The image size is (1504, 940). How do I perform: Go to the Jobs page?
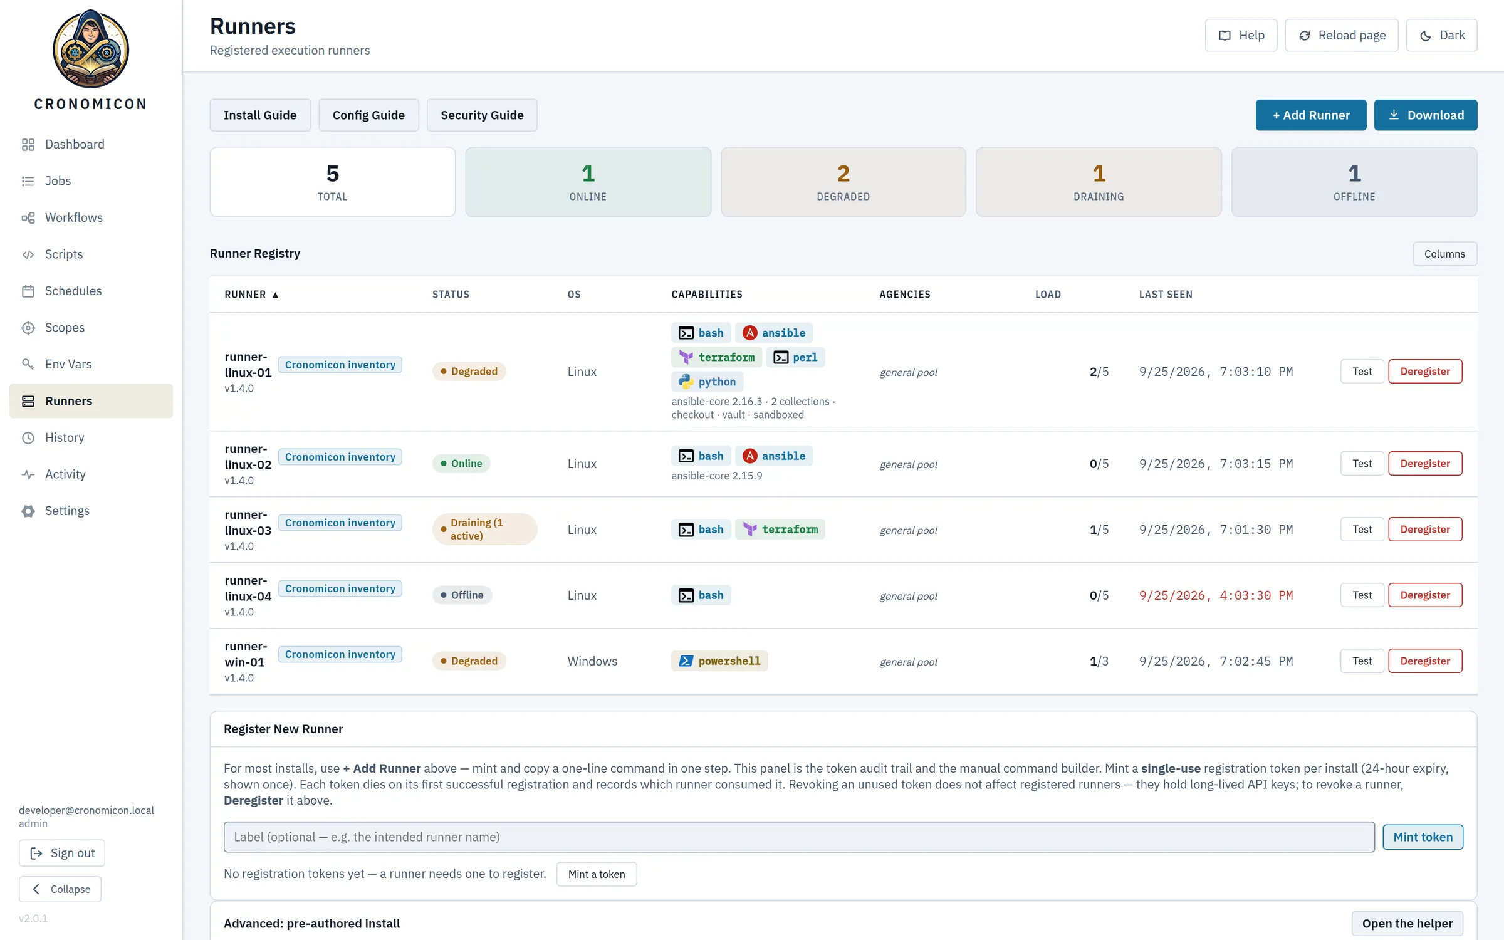coord(91,181)
